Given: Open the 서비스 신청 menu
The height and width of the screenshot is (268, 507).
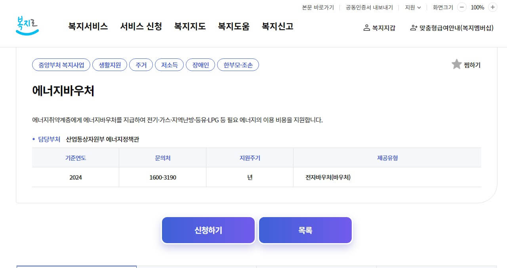Looking at the screenshot, I should 141,26.
